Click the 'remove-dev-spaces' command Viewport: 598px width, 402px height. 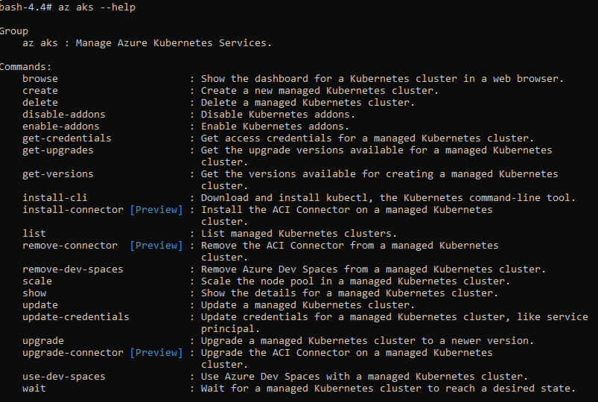[73, 269]
